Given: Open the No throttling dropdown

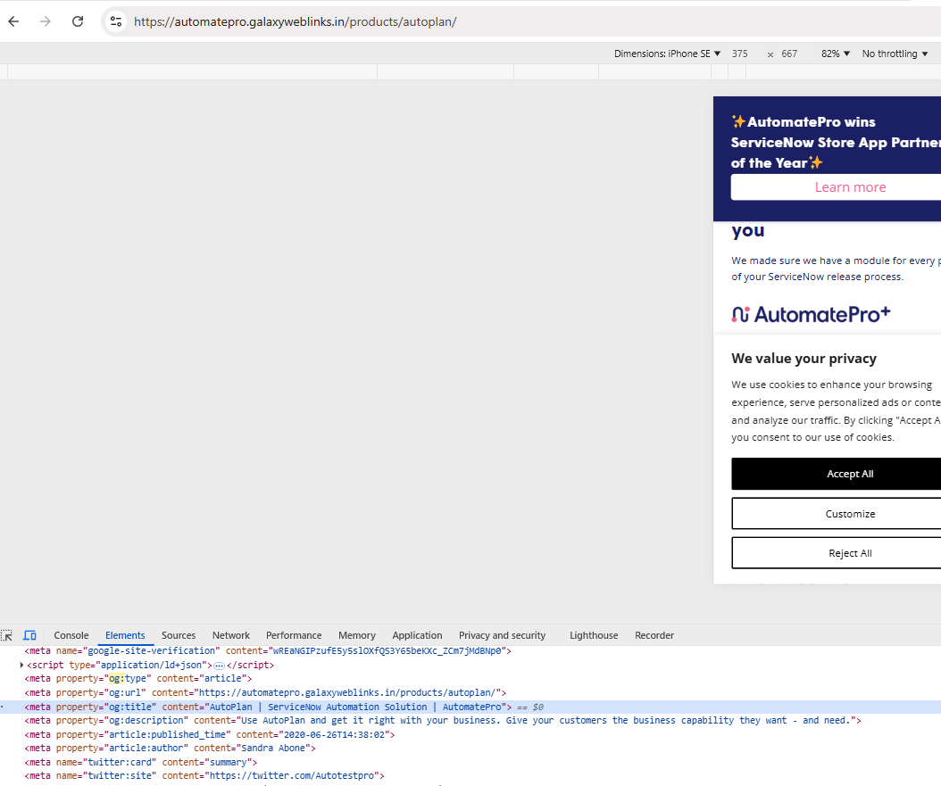Looking at the screenshot, I should tap(895, 54).
